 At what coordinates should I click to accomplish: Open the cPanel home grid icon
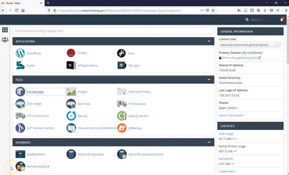[x=5, y=30]
